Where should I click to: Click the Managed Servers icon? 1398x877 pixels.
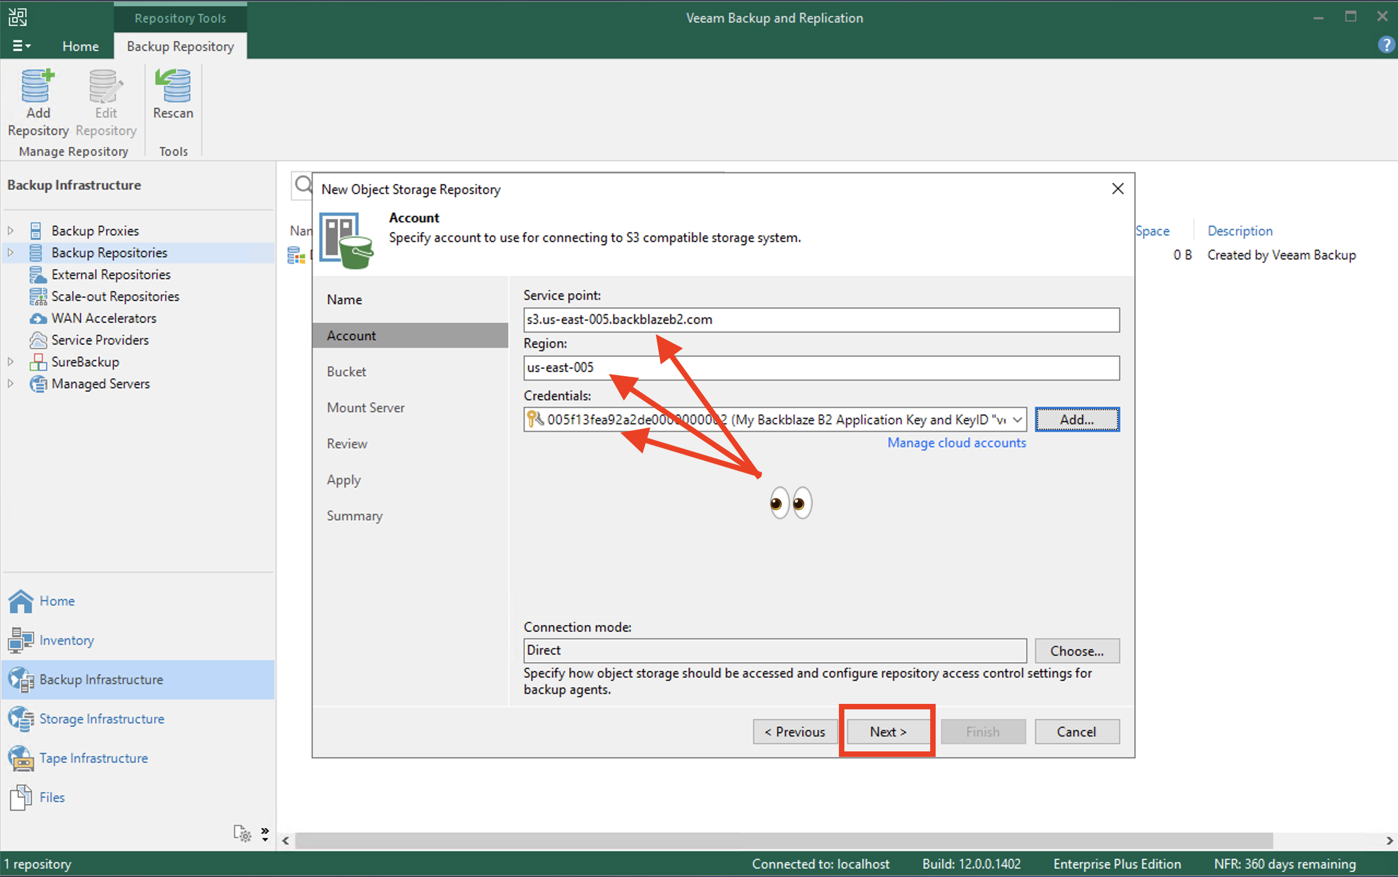[38, 384]
